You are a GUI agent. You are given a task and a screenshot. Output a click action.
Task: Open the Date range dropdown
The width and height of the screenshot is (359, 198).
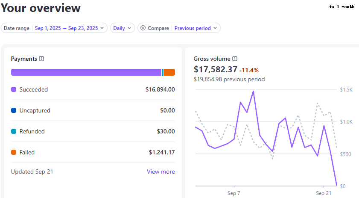(x=54, y=28)
